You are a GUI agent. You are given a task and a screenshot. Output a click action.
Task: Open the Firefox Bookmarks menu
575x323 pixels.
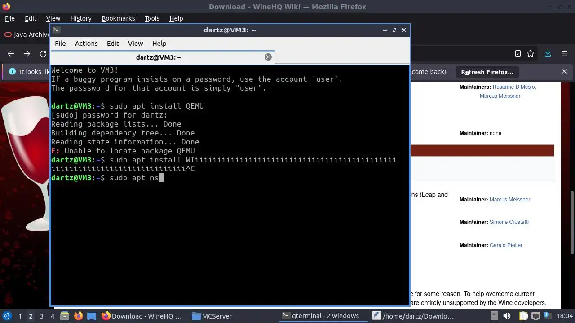tap(118, 18)
